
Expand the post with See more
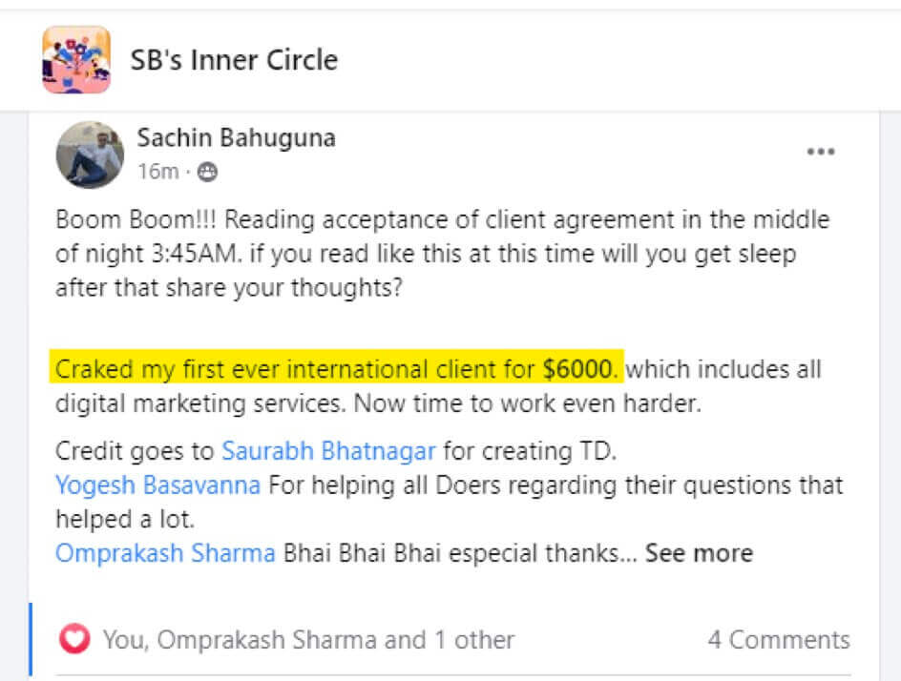tap(699, 553)
